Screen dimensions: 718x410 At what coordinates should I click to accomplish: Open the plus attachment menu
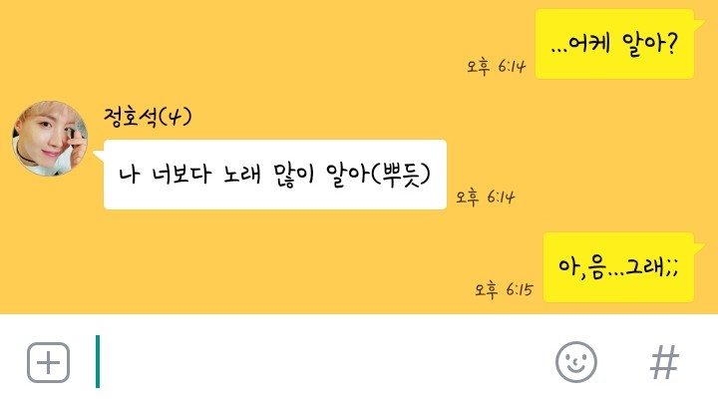point(48,362)
